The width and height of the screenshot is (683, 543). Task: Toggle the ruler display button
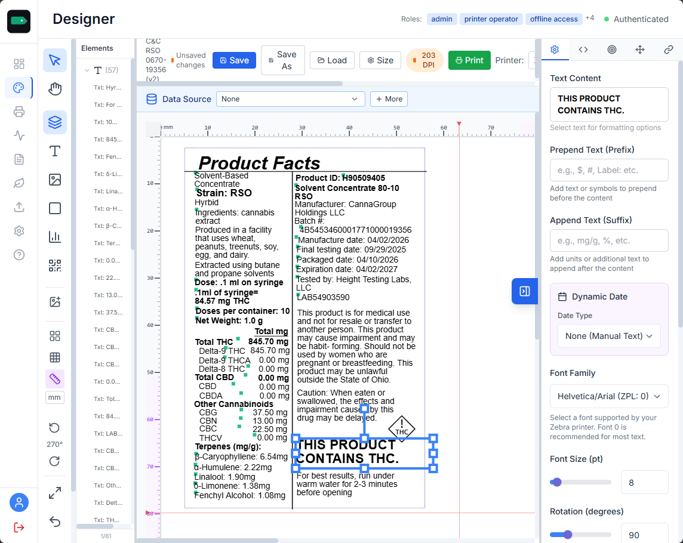click(x=55, y=379)
